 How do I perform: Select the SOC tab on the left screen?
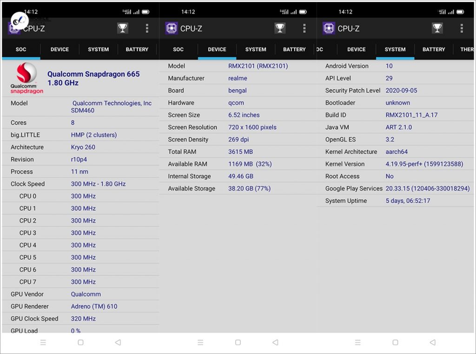coord(21,49)
